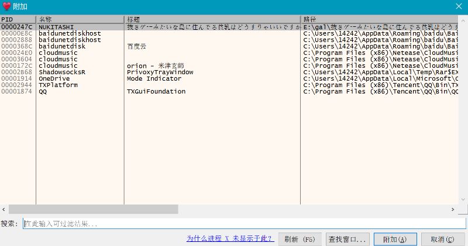Select the TXPlatform process row
This screenshot has width=468, height=246.
pyautogui.click(x=229, y=85)
